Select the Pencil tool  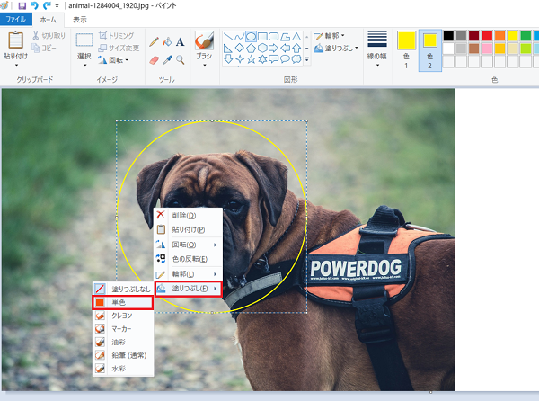pyautogui.click(x=154, y=42)
